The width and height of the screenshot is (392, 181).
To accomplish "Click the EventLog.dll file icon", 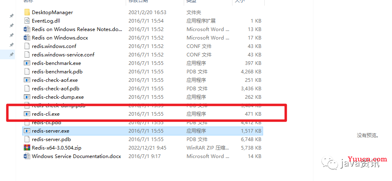I will (x=27, y=21).
